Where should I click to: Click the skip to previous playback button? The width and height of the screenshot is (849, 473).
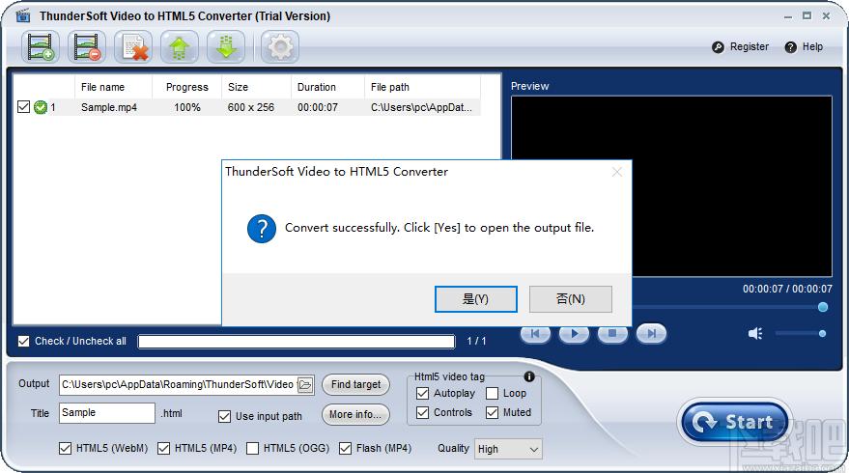pyautogui.click(x=535, y=333)
